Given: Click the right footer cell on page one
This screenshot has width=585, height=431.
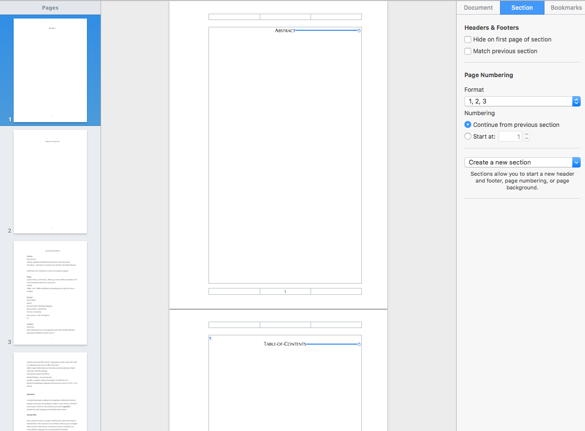Looking at the screenshot, I should pyautogui.click(x=336, y=291).
